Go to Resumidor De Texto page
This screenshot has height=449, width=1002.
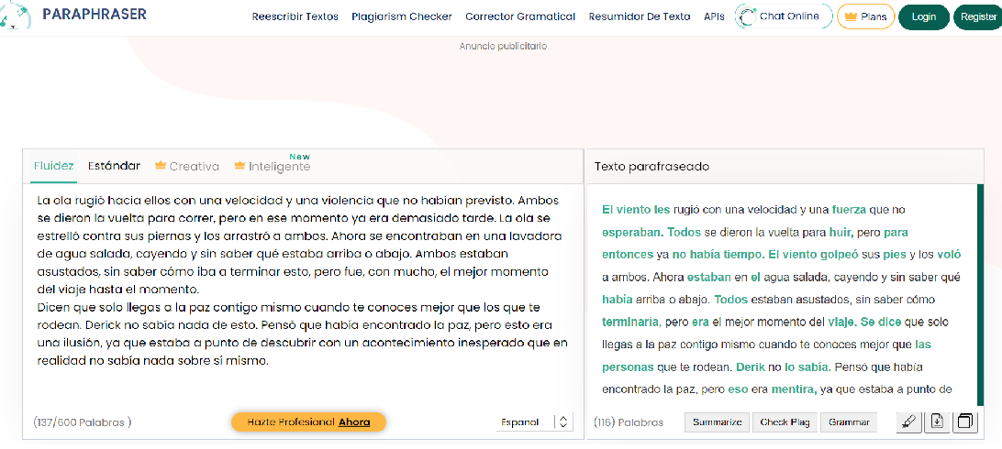639,16
